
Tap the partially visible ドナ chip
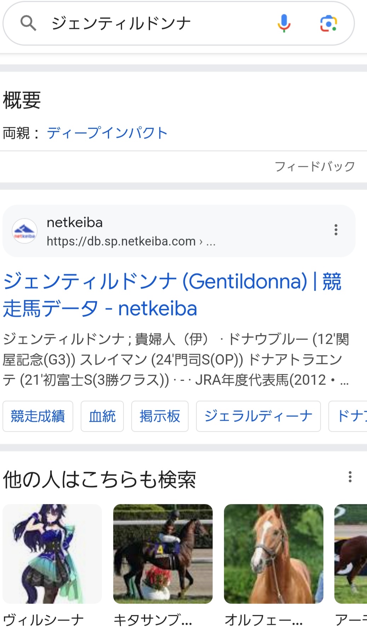point(349,416)
